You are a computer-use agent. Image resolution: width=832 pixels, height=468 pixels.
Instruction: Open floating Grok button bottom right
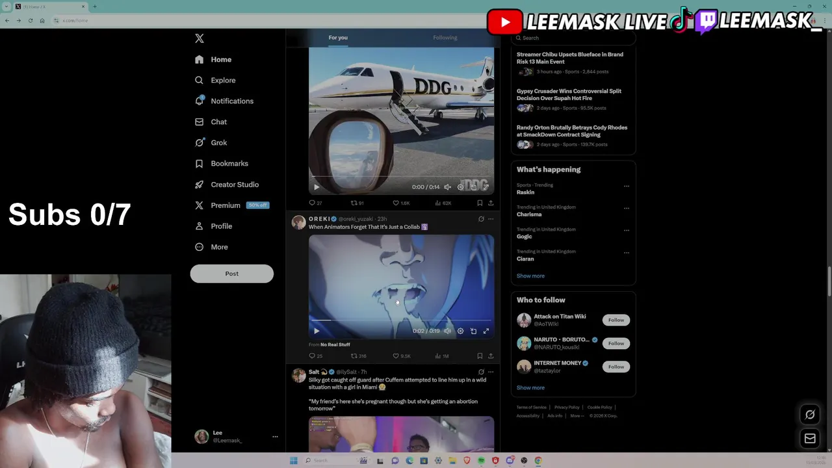pyautogui.click(x=810, y=415)
